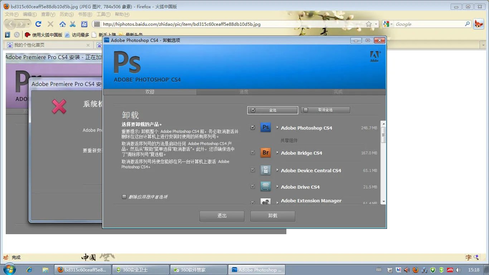Click the Adobe Drive CS4 icon

[265, 187]
